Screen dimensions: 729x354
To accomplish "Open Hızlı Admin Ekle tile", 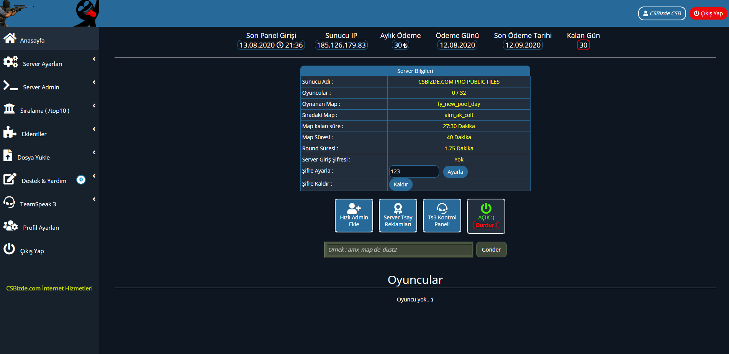I will (x=354, y=216).
